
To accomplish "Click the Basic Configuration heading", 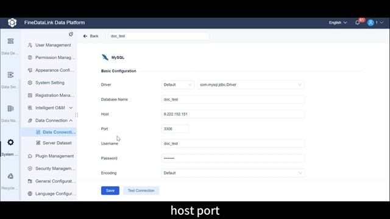I will [119, 71].
